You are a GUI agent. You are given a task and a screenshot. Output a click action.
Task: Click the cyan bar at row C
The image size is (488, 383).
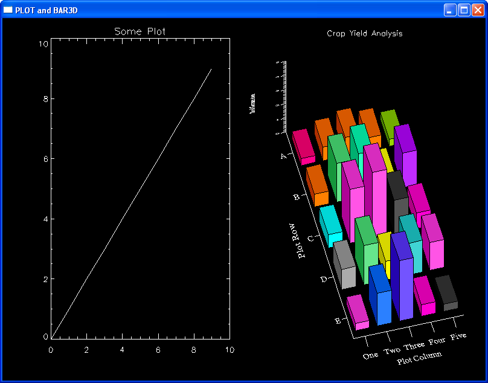[x=330, y=225]
